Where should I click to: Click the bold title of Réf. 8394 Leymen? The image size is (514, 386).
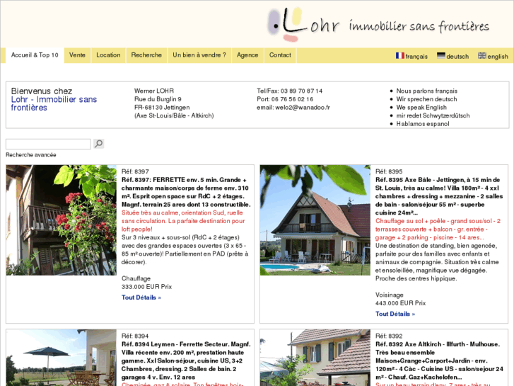point(186,361)
